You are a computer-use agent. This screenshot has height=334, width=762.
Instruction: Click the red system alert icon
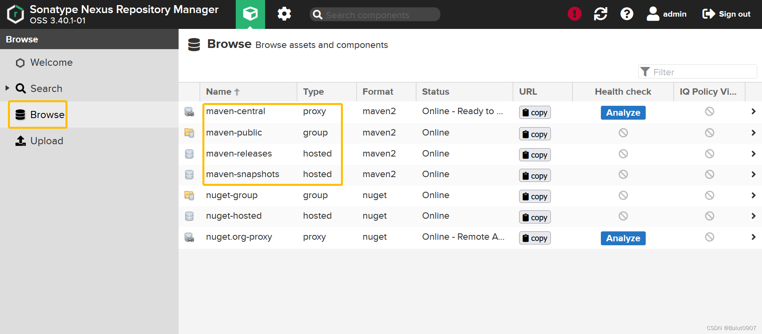(574, 14)
